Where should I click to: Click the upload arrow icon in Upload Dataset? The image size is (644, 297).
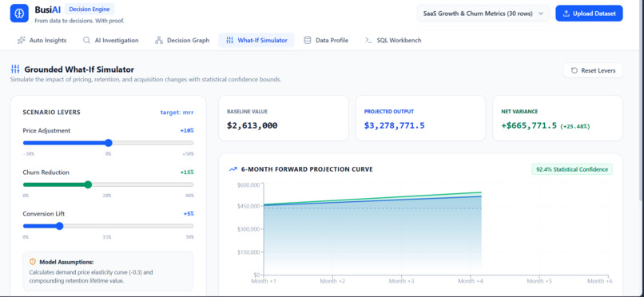[566, 14]
